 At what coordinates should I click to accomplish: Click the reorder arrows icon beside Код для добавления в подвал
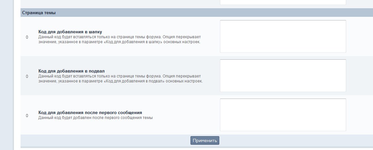(27, 76)
